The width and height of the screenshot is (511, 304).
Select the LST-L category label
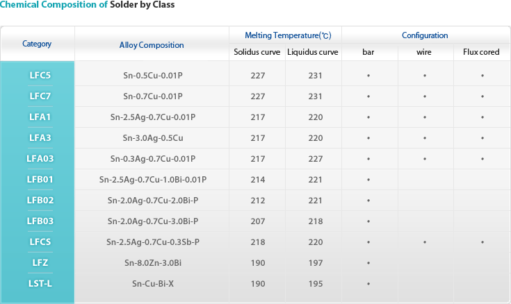[40, 283]
